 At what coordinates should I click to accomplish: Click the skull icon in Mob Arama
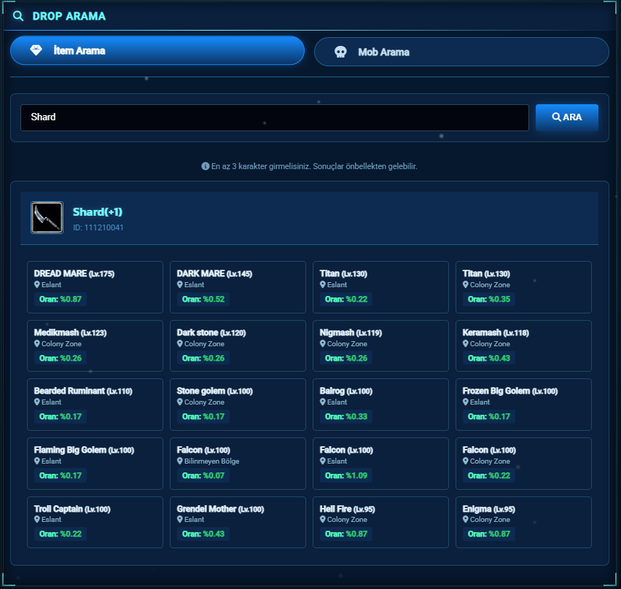coord(340,52)
